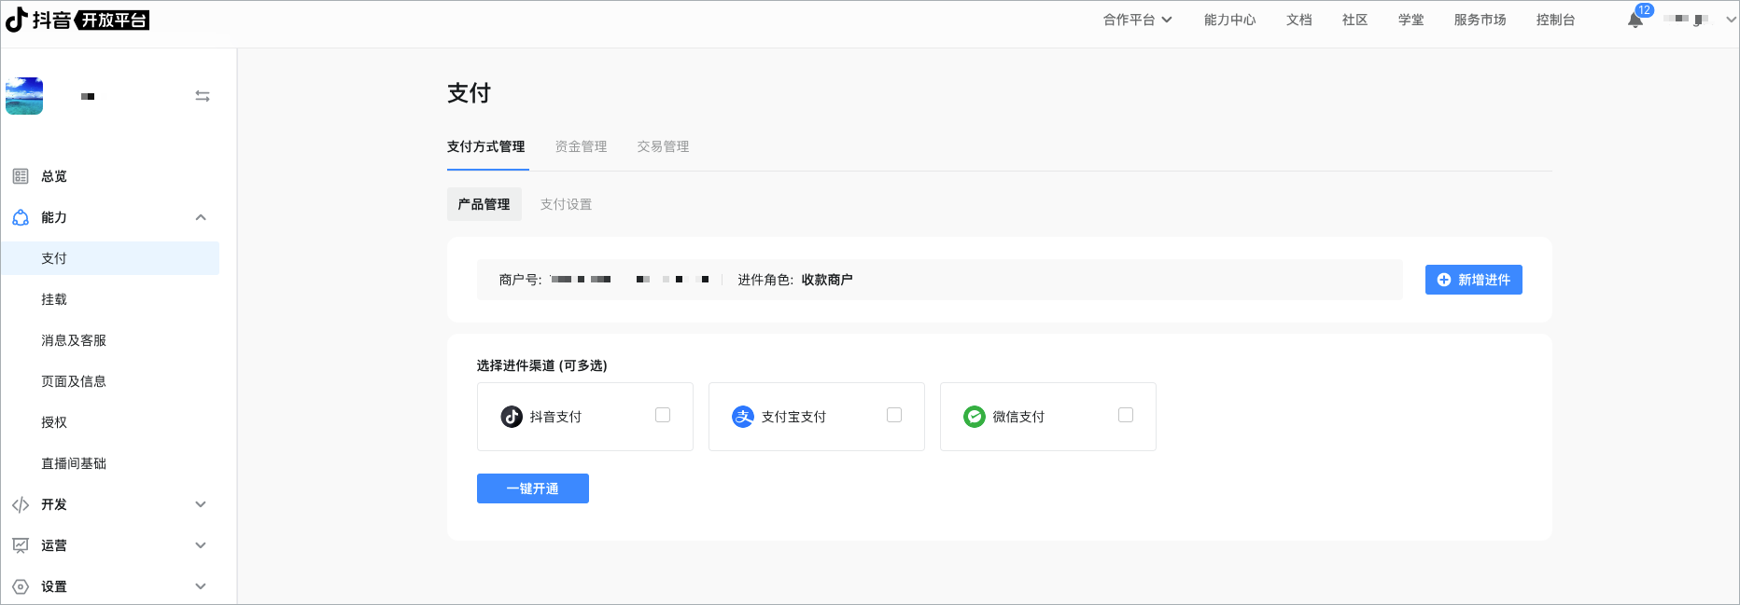Expand the 开发 sidebar section

tap(201, 504)
